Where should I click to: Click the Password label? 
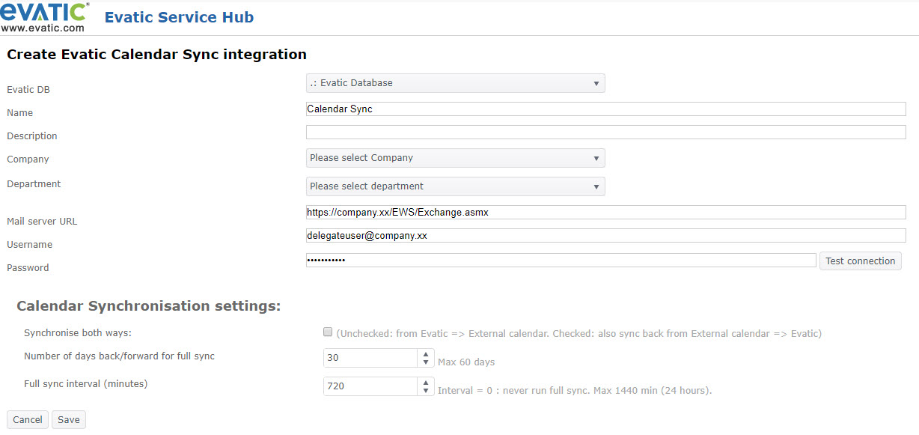(x=28, y=268)
